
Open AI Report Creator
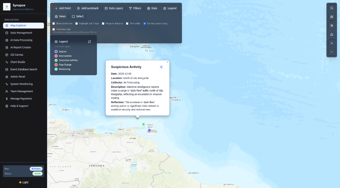click(x=24, y=47)
